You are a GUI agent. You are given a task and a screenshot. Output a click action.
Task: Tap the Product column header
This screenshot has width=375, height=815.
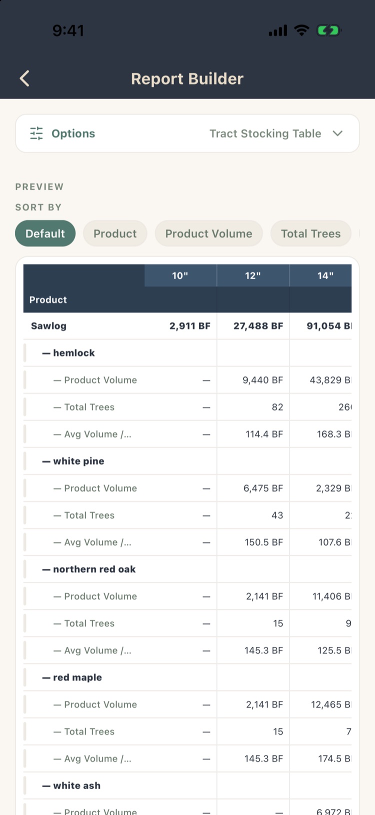[x=48, y=299]
